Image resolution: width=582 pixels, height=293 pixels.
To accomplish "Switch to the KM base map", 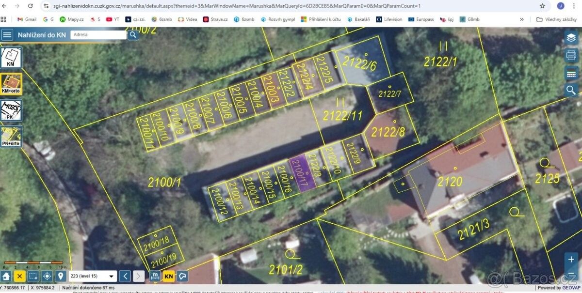I will (x=11, y=58).
